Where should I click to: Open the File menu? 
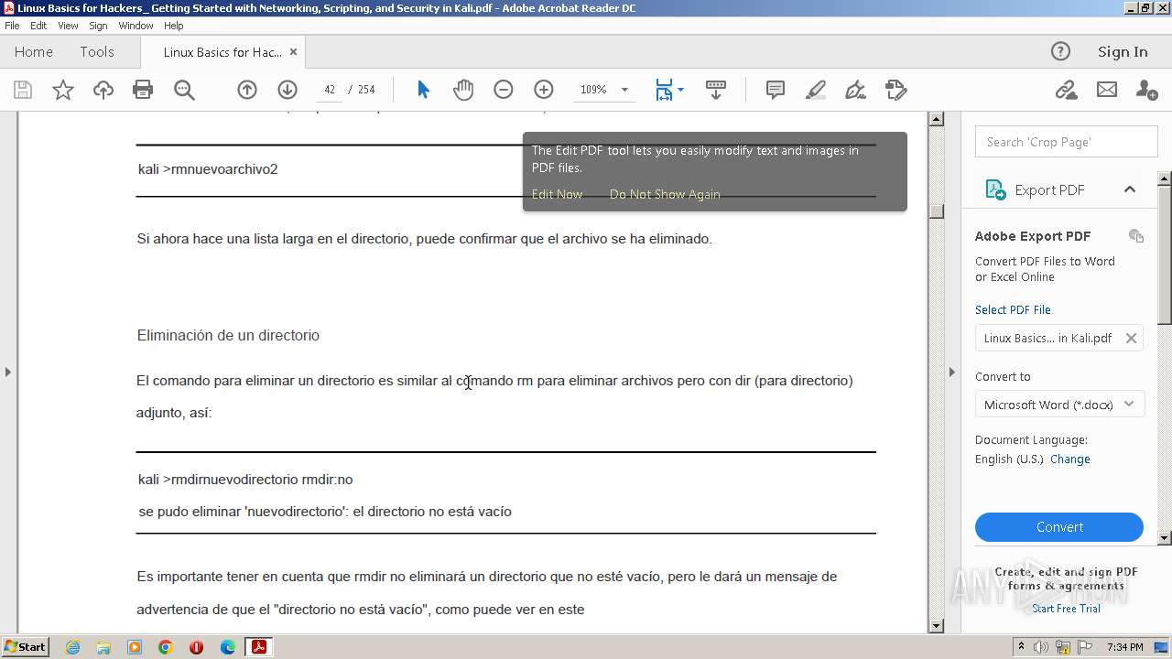click(12, 26)
